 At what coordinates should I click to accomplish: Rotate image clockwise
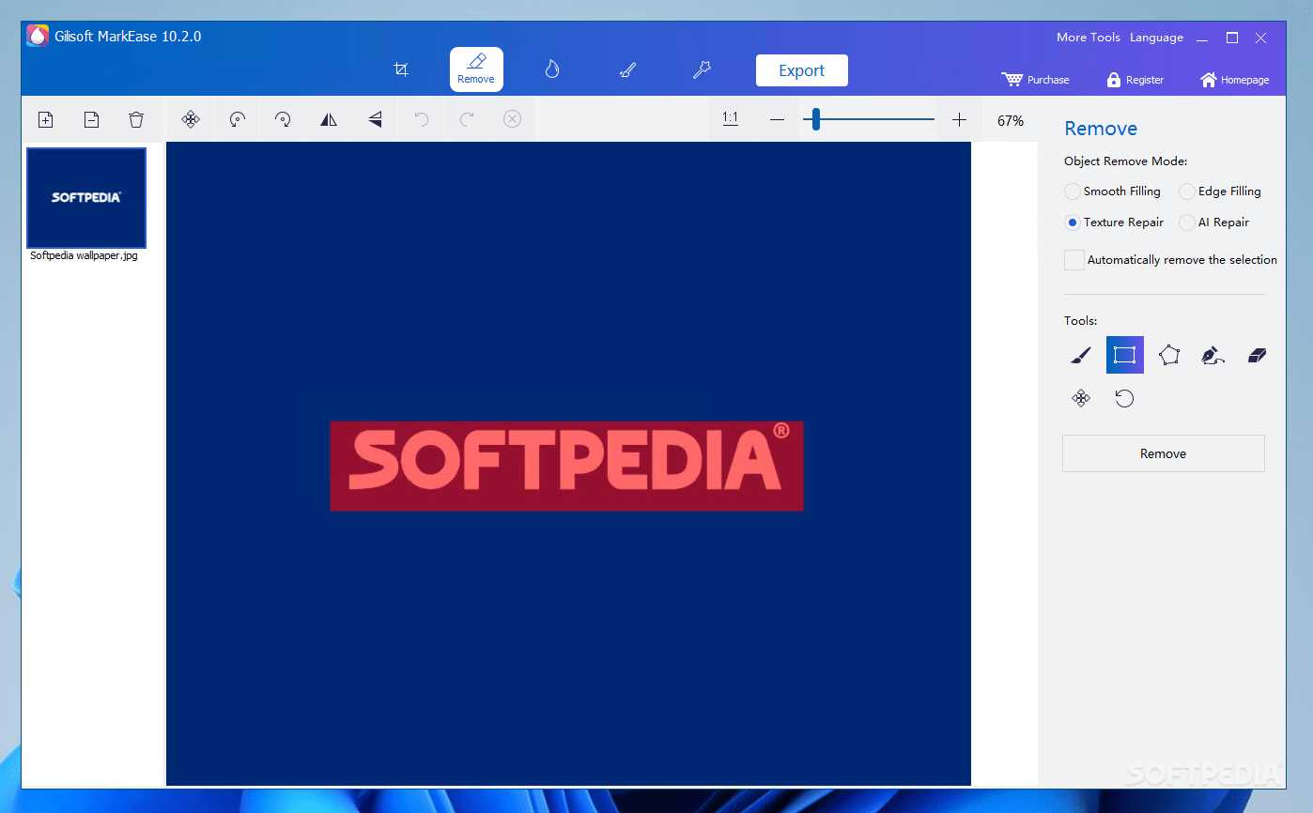[x=283, y=119]
